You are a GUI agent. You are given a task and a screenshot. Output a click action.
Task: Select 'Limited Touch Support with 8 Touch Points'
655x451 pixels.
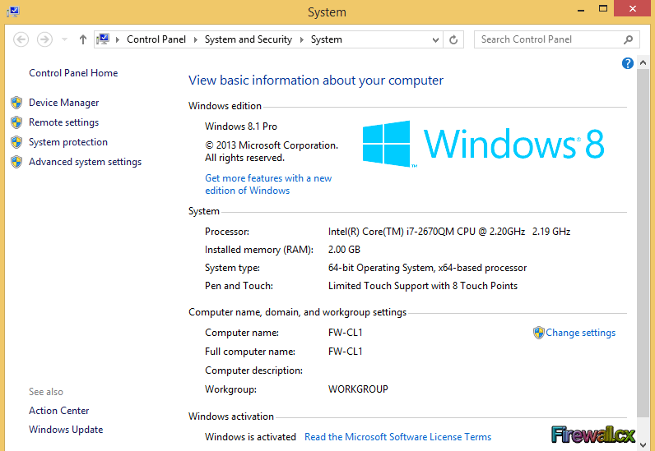point(423,286)
